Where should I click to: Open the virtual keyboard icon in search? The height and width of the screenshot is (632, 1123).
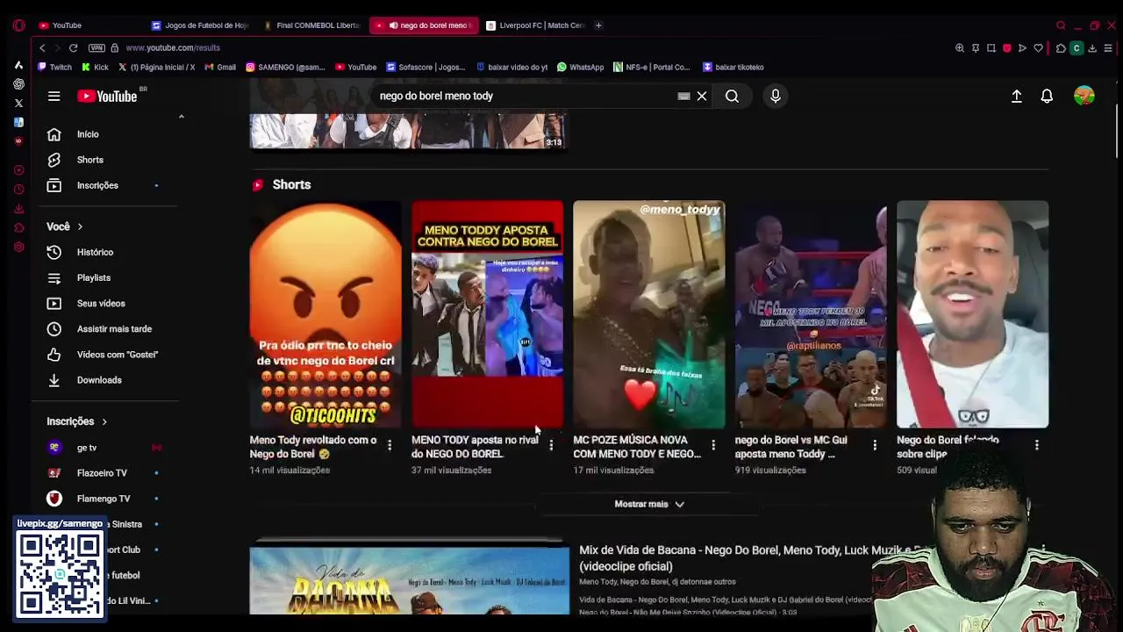click(683, 97)
